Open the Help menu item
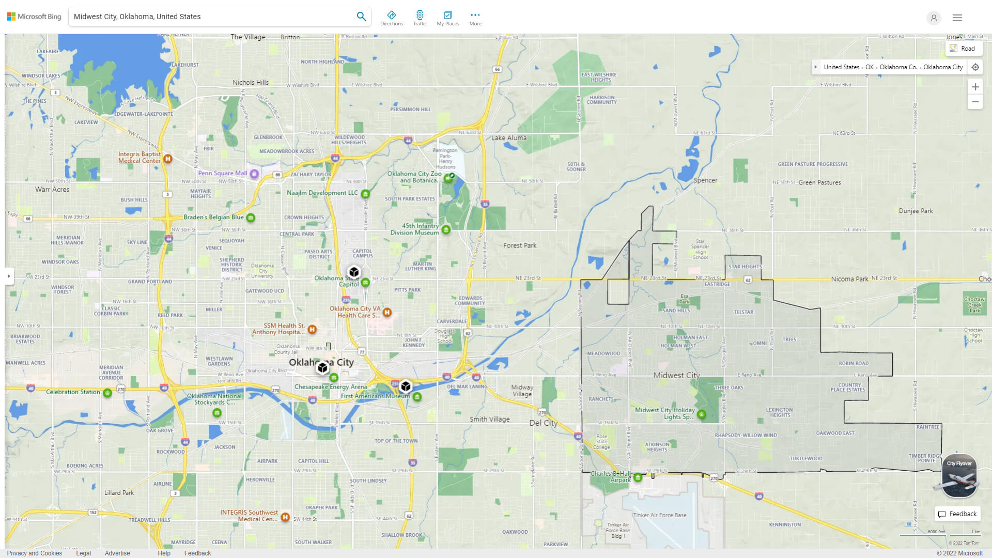The width and height of the screenshot is (992, 558). [x=163, y=552]
